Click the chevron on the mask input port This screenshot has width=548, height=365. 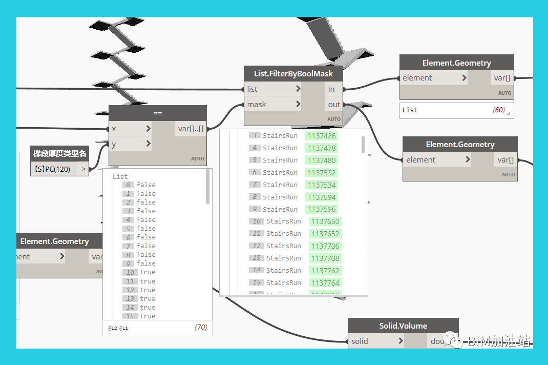(298, 104)
